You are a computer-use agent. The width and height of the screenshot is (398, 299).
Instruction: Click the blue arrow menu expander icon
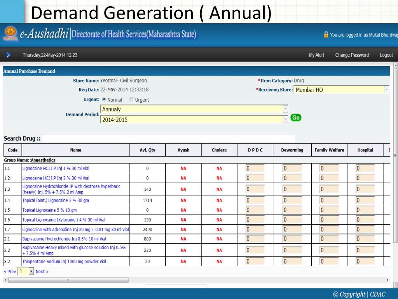click(x=9, y=55)
